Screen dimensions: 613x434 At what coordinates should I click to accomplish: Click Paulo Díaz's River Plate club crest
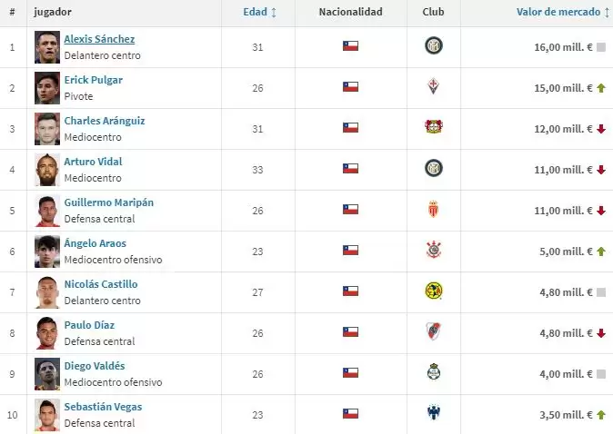(434, 330)
